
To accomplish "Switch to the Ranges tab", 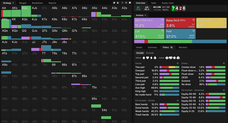I will point(23,3).
